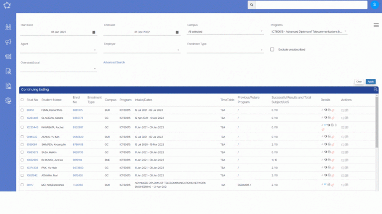382x214 pixels.
Task: Open the Advanced Search link
Action: point(114,62)
